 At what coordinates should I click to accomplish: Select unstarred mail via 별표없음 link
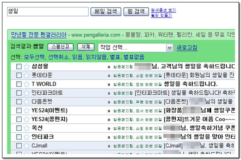click(134, 57)
